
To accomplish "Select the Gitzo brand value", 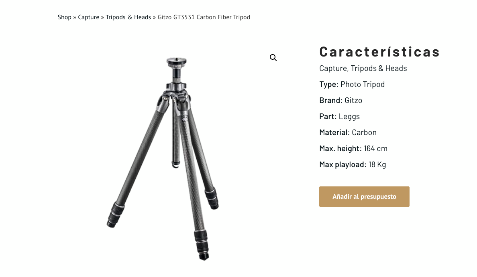I will [x=353, y=101].
